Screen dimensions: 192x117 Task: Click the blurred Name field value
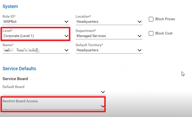(21, 50)
